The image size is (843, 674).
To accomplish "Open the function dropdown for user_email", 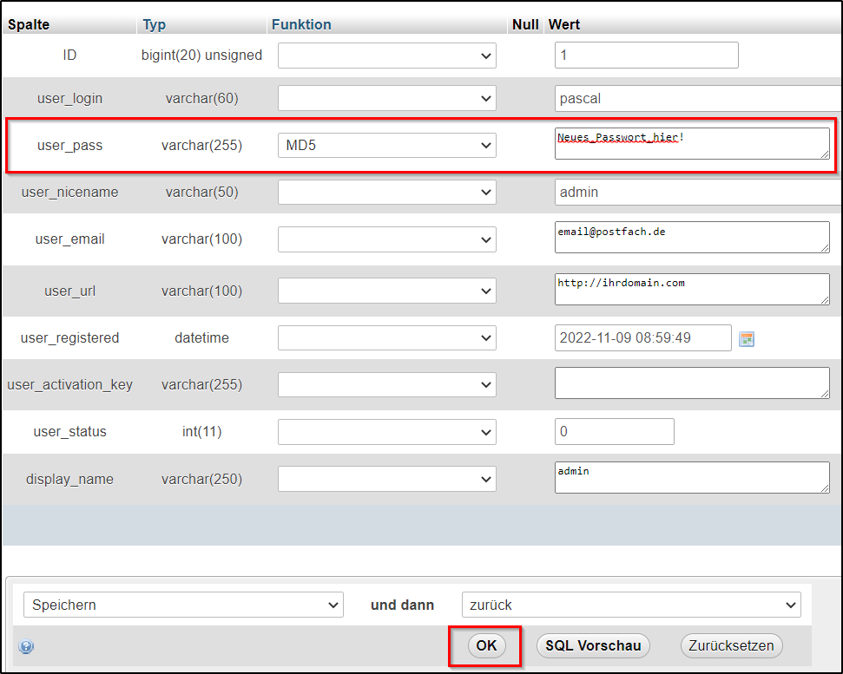I will pos(386,239).
